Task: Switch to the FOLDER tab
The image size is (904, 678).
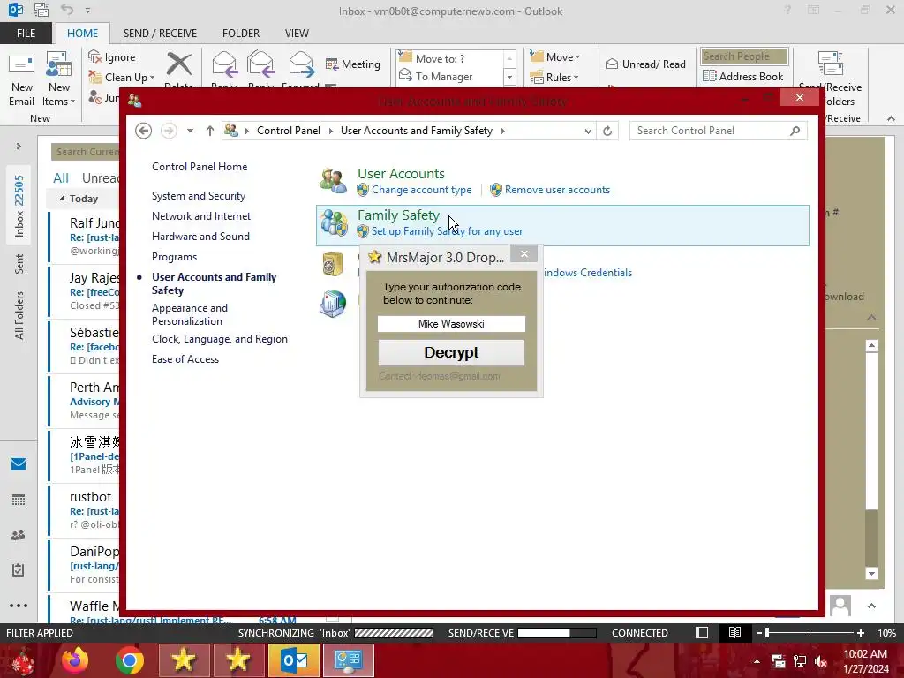Action: (241, 34)
